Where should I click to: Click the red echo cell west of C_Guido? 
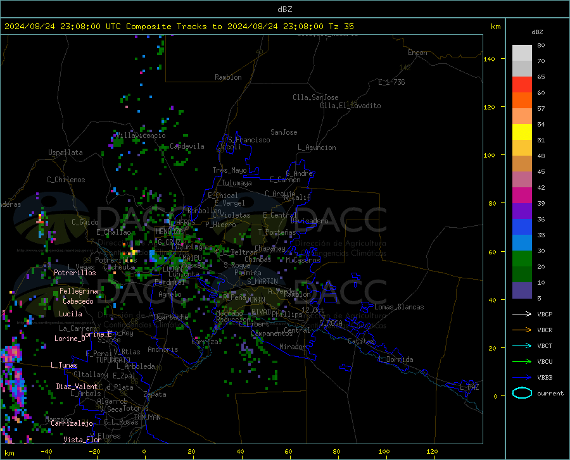[x=41, y=220]
